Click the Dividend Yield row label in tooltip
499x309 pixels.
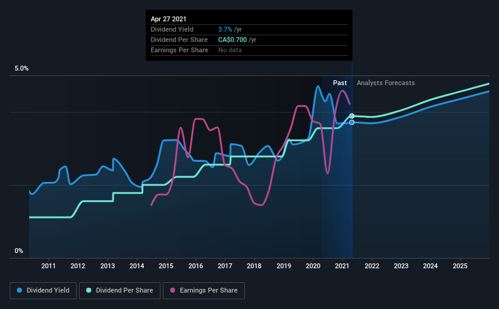[x=172, y=29]
